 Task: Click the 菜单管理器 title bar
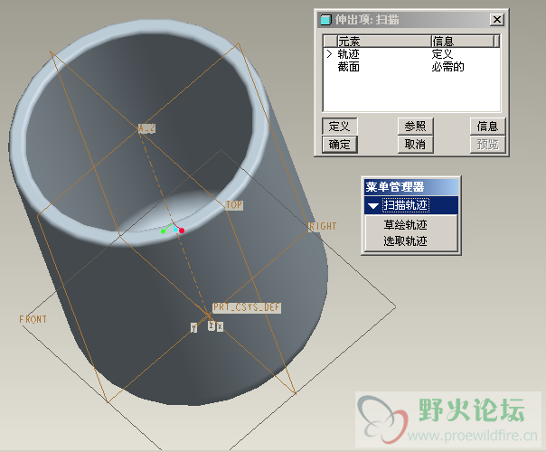[411, 187]
